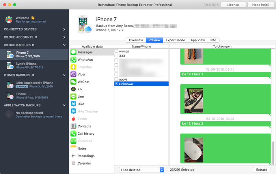Open the batteries photo thumbnail
This screenshot has height=174, width=276.
coord(194,56)
